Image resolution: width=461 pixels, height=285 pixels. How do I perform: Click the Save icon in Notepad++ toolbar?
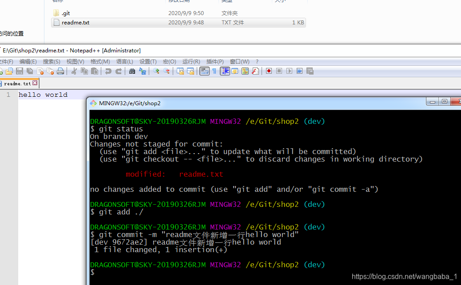(x=20, y=71)
